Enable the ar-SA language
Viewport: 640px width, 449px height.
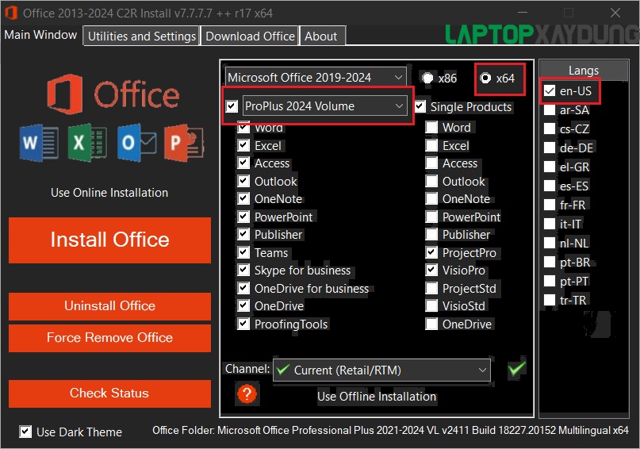550,109
